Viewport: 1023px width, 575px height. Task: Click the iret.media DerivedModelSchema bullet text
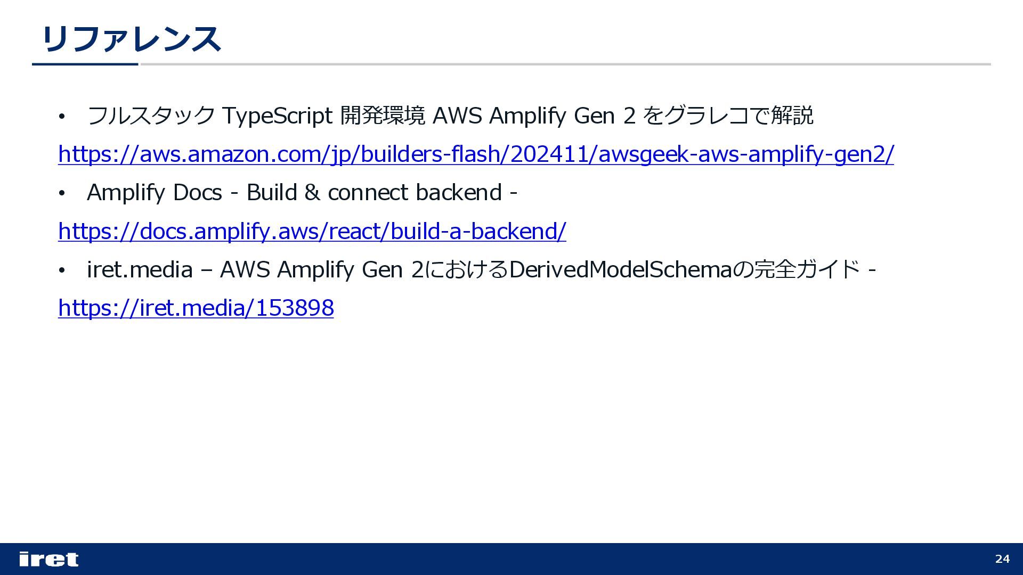482,269
